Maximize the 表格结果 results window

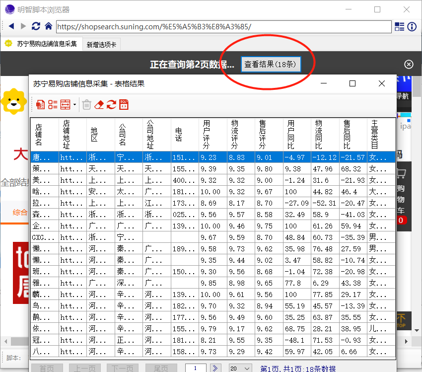pos(352,83)
